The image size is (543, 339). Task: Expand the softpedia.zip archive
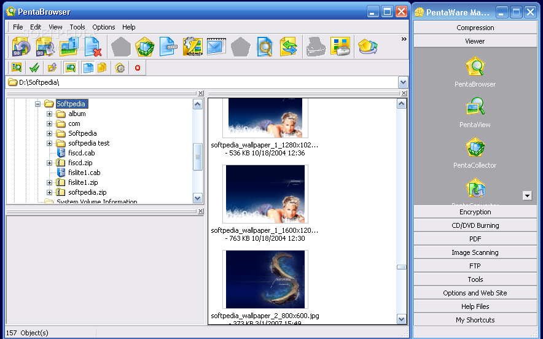click(49, 192)
